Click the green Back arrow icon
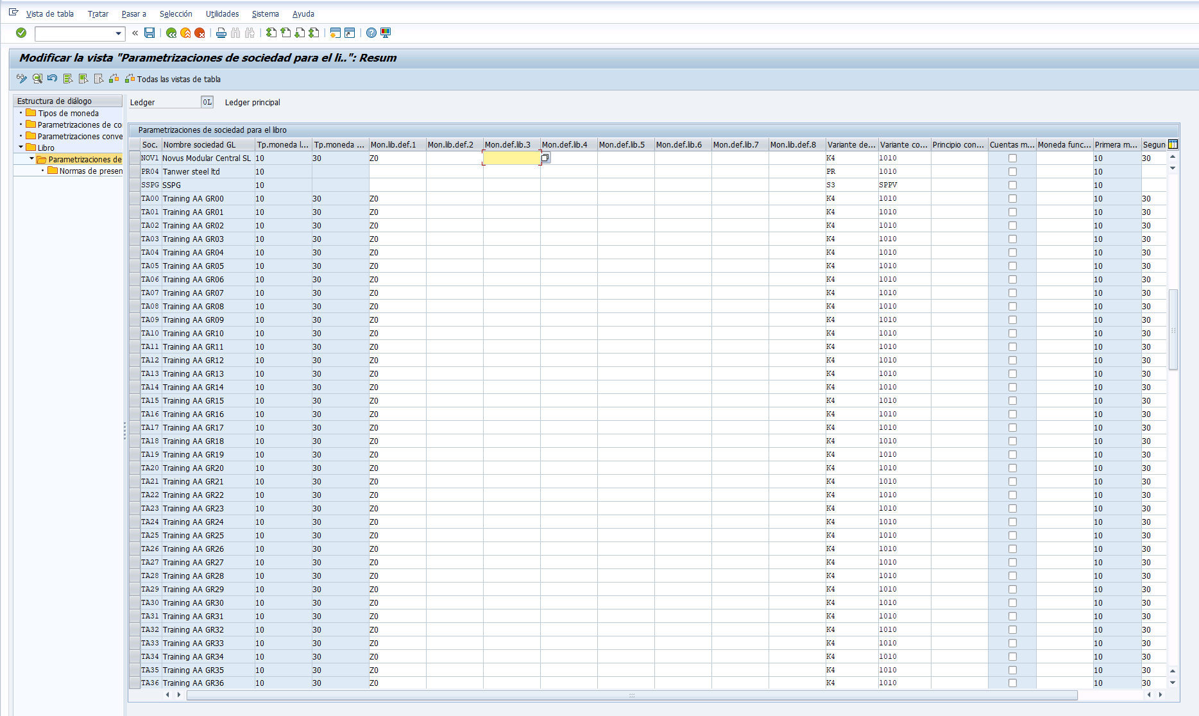This screenshot has height=716, width=1199. pos(171,33)
